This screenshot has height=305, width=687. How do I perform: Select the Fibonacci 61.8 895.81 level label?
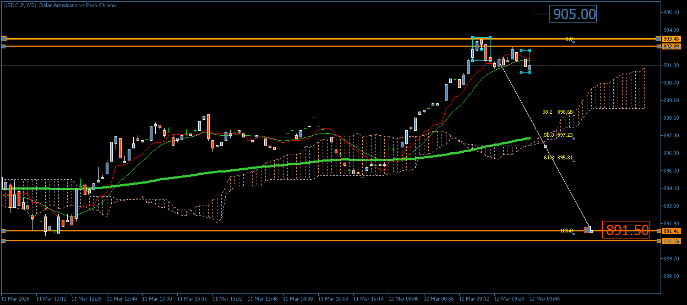[558, 158]
